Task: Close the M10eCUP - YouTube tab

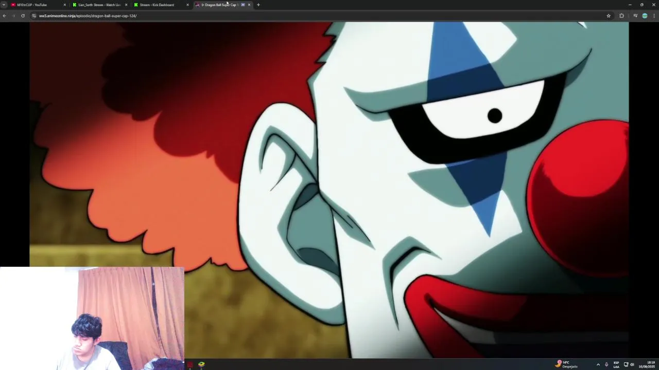Action: tap(64, 5)
